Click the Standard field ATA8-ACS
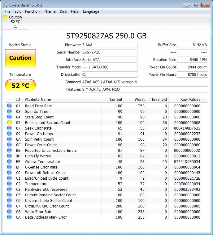The width and height of the screenshot is (213, 235). pos(145,82)
